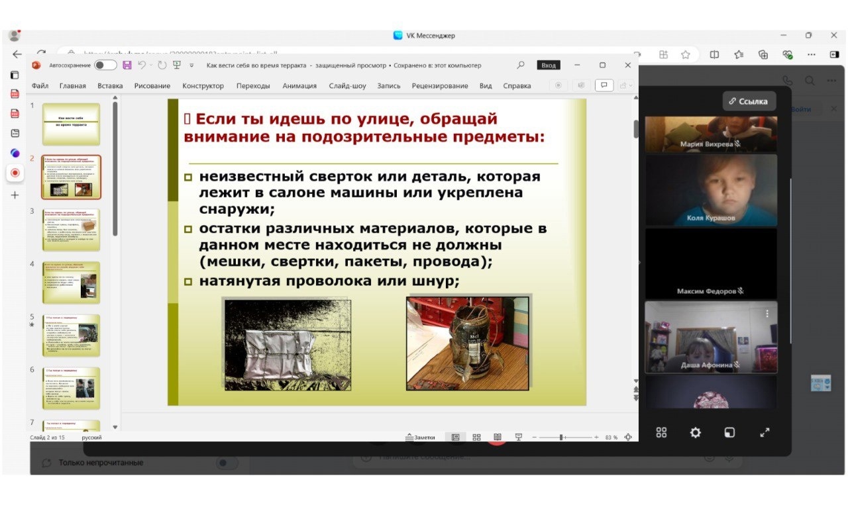The image size is (848, 505).
Task: Switch to Slide Sorter view icon
Action: (x=476, y=437)
